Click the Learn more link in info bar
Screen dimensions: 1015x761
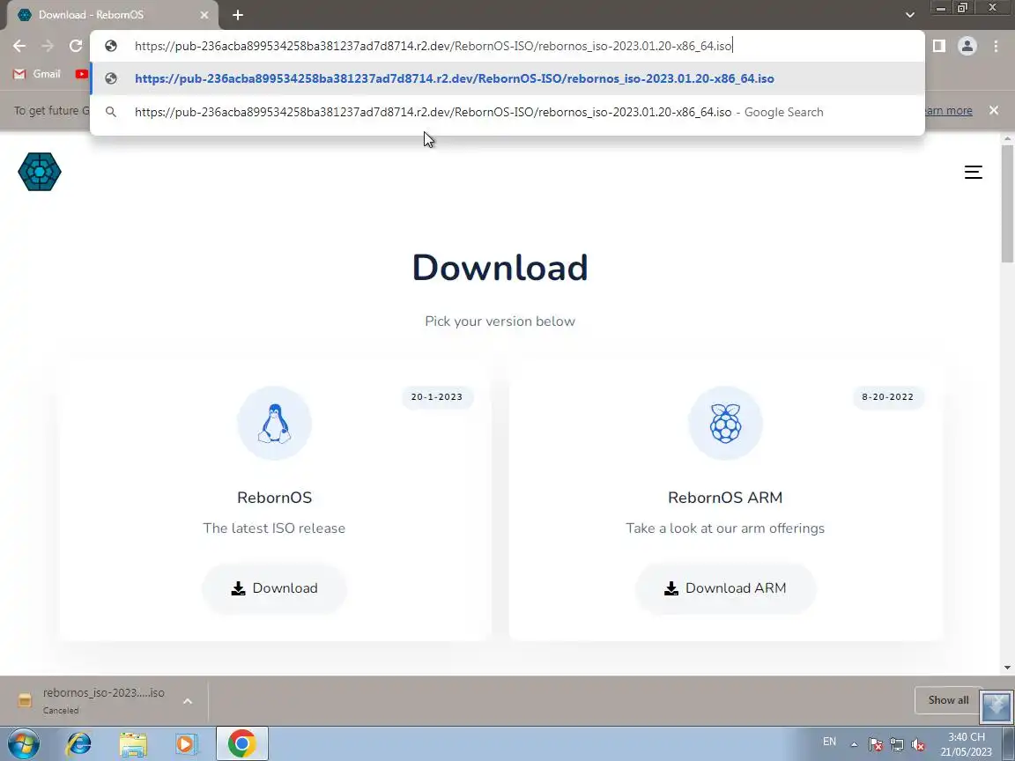coord(949,111)
